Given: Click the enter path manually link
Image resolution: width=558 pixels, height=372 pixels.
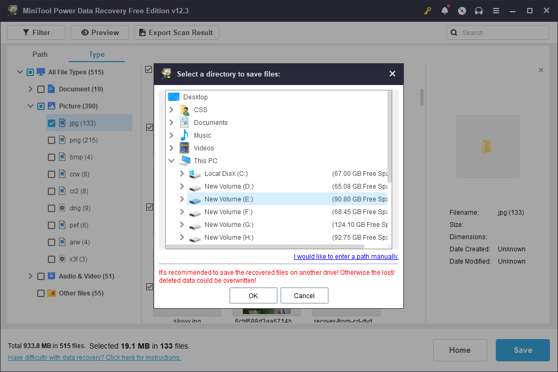Looking at the screenshot, I should coord(346,256).
